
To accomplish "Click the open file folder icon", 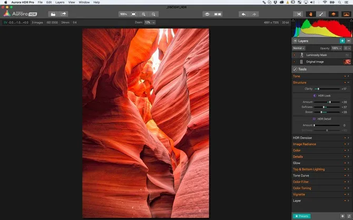I will pyautogui.click(x=53, y=14).
